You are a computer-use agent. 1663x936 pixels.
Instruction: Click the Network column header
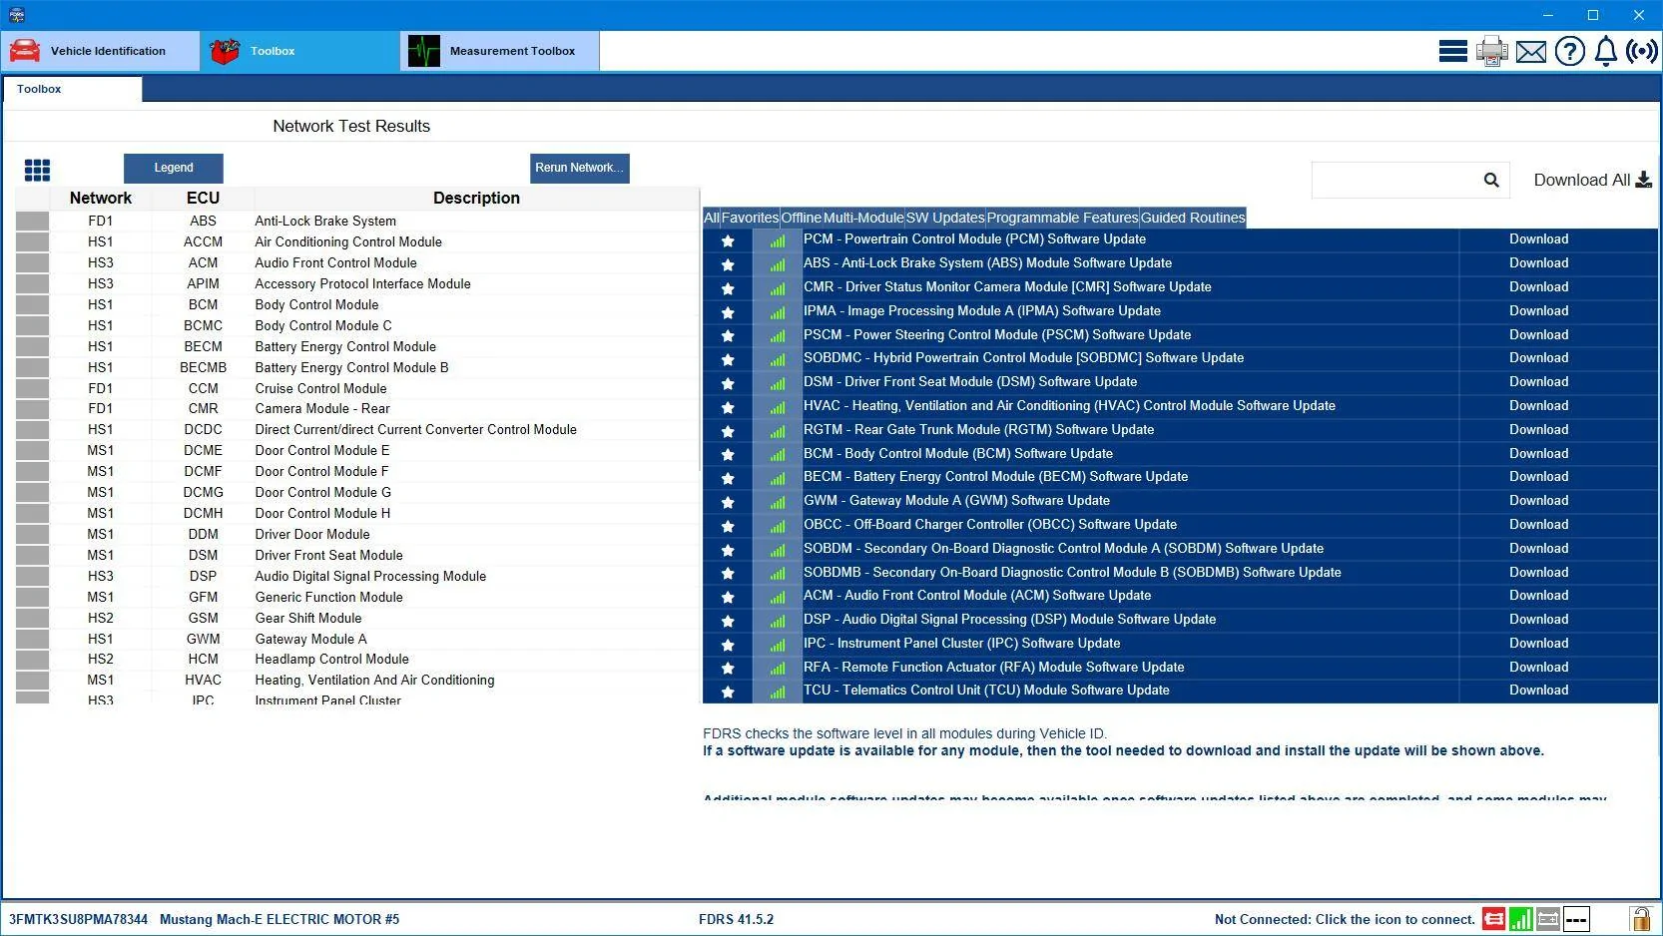(101, 198)
